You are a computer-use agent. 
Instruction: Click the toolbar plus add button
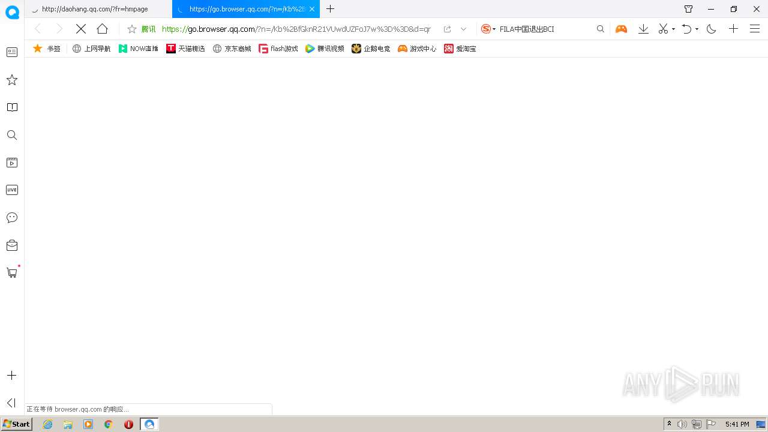[733, 29]
